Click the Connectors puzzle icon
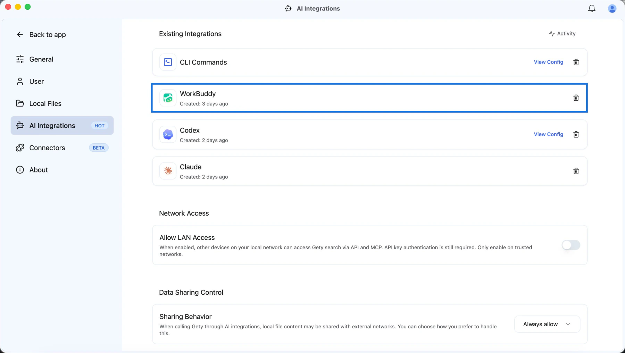Viewport: 625px width, 353px height. point(20,148)
